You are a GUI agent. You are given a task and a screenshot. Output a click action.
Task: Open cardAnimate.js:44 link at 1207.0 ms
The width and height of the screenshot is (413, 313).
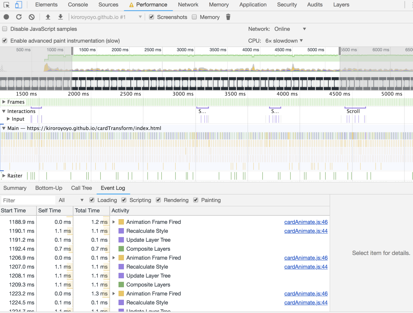(x=306, y=267)
